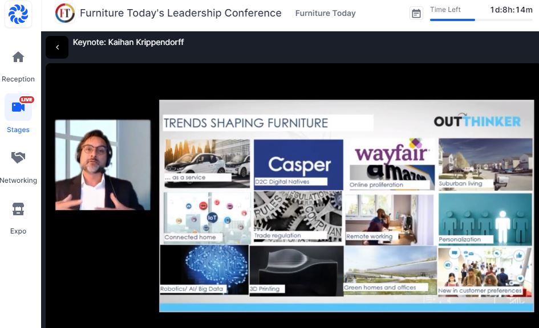This screenshot has width=539, height=328.
Task: Open the Networking handshake icon
Action: 18,158
